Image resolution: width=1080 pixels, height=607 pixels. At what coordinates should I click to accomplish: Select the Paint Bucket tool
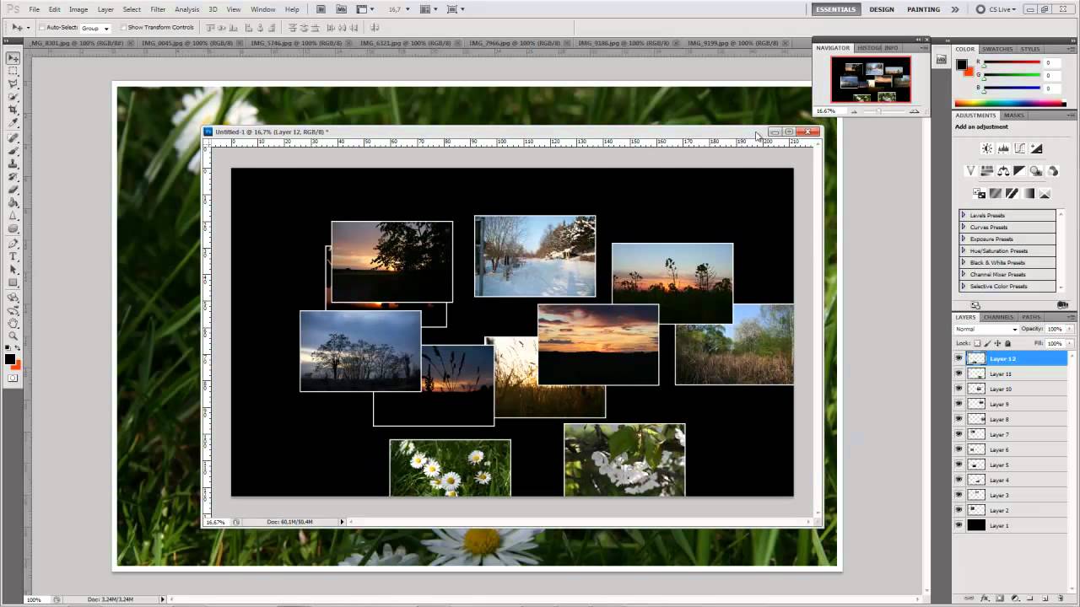13,202
